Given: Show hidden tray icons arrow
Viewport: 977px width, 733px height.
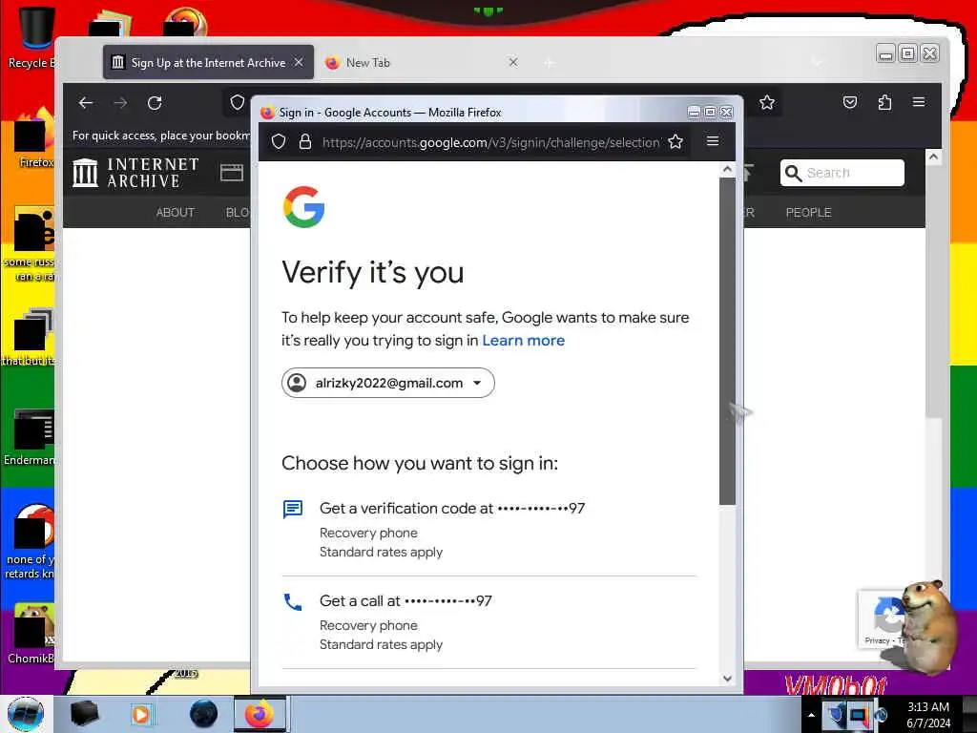Looking at the screenshot, I should pos(811,715).
